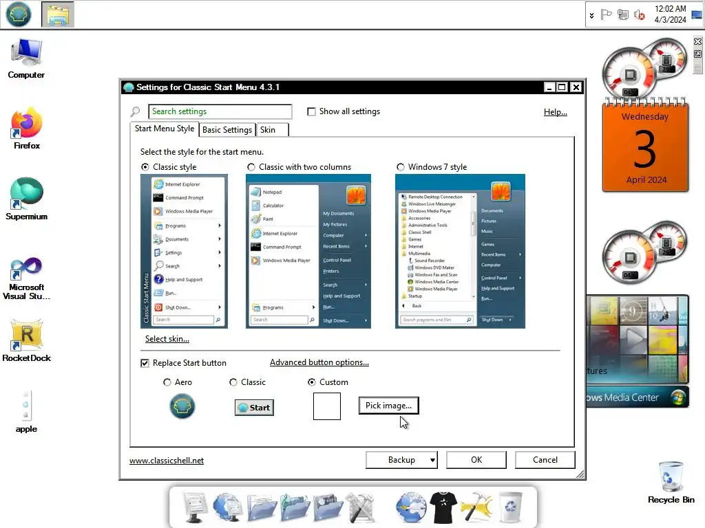Open Advanced button options... link
The height and width of the screenshot is (528, 705).
[x=319, y=362]
